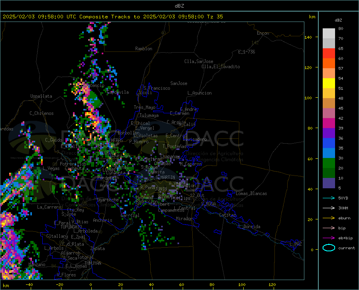Image resolution: width=359 pixels, height=290 pixels.
Task: Pick the light blue 35–30 dBZ band
Action: click(329, 153)
